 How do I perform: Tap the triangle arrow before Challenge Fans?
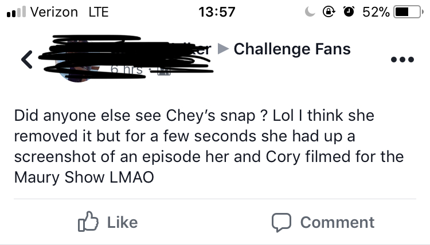coord(223,49)
